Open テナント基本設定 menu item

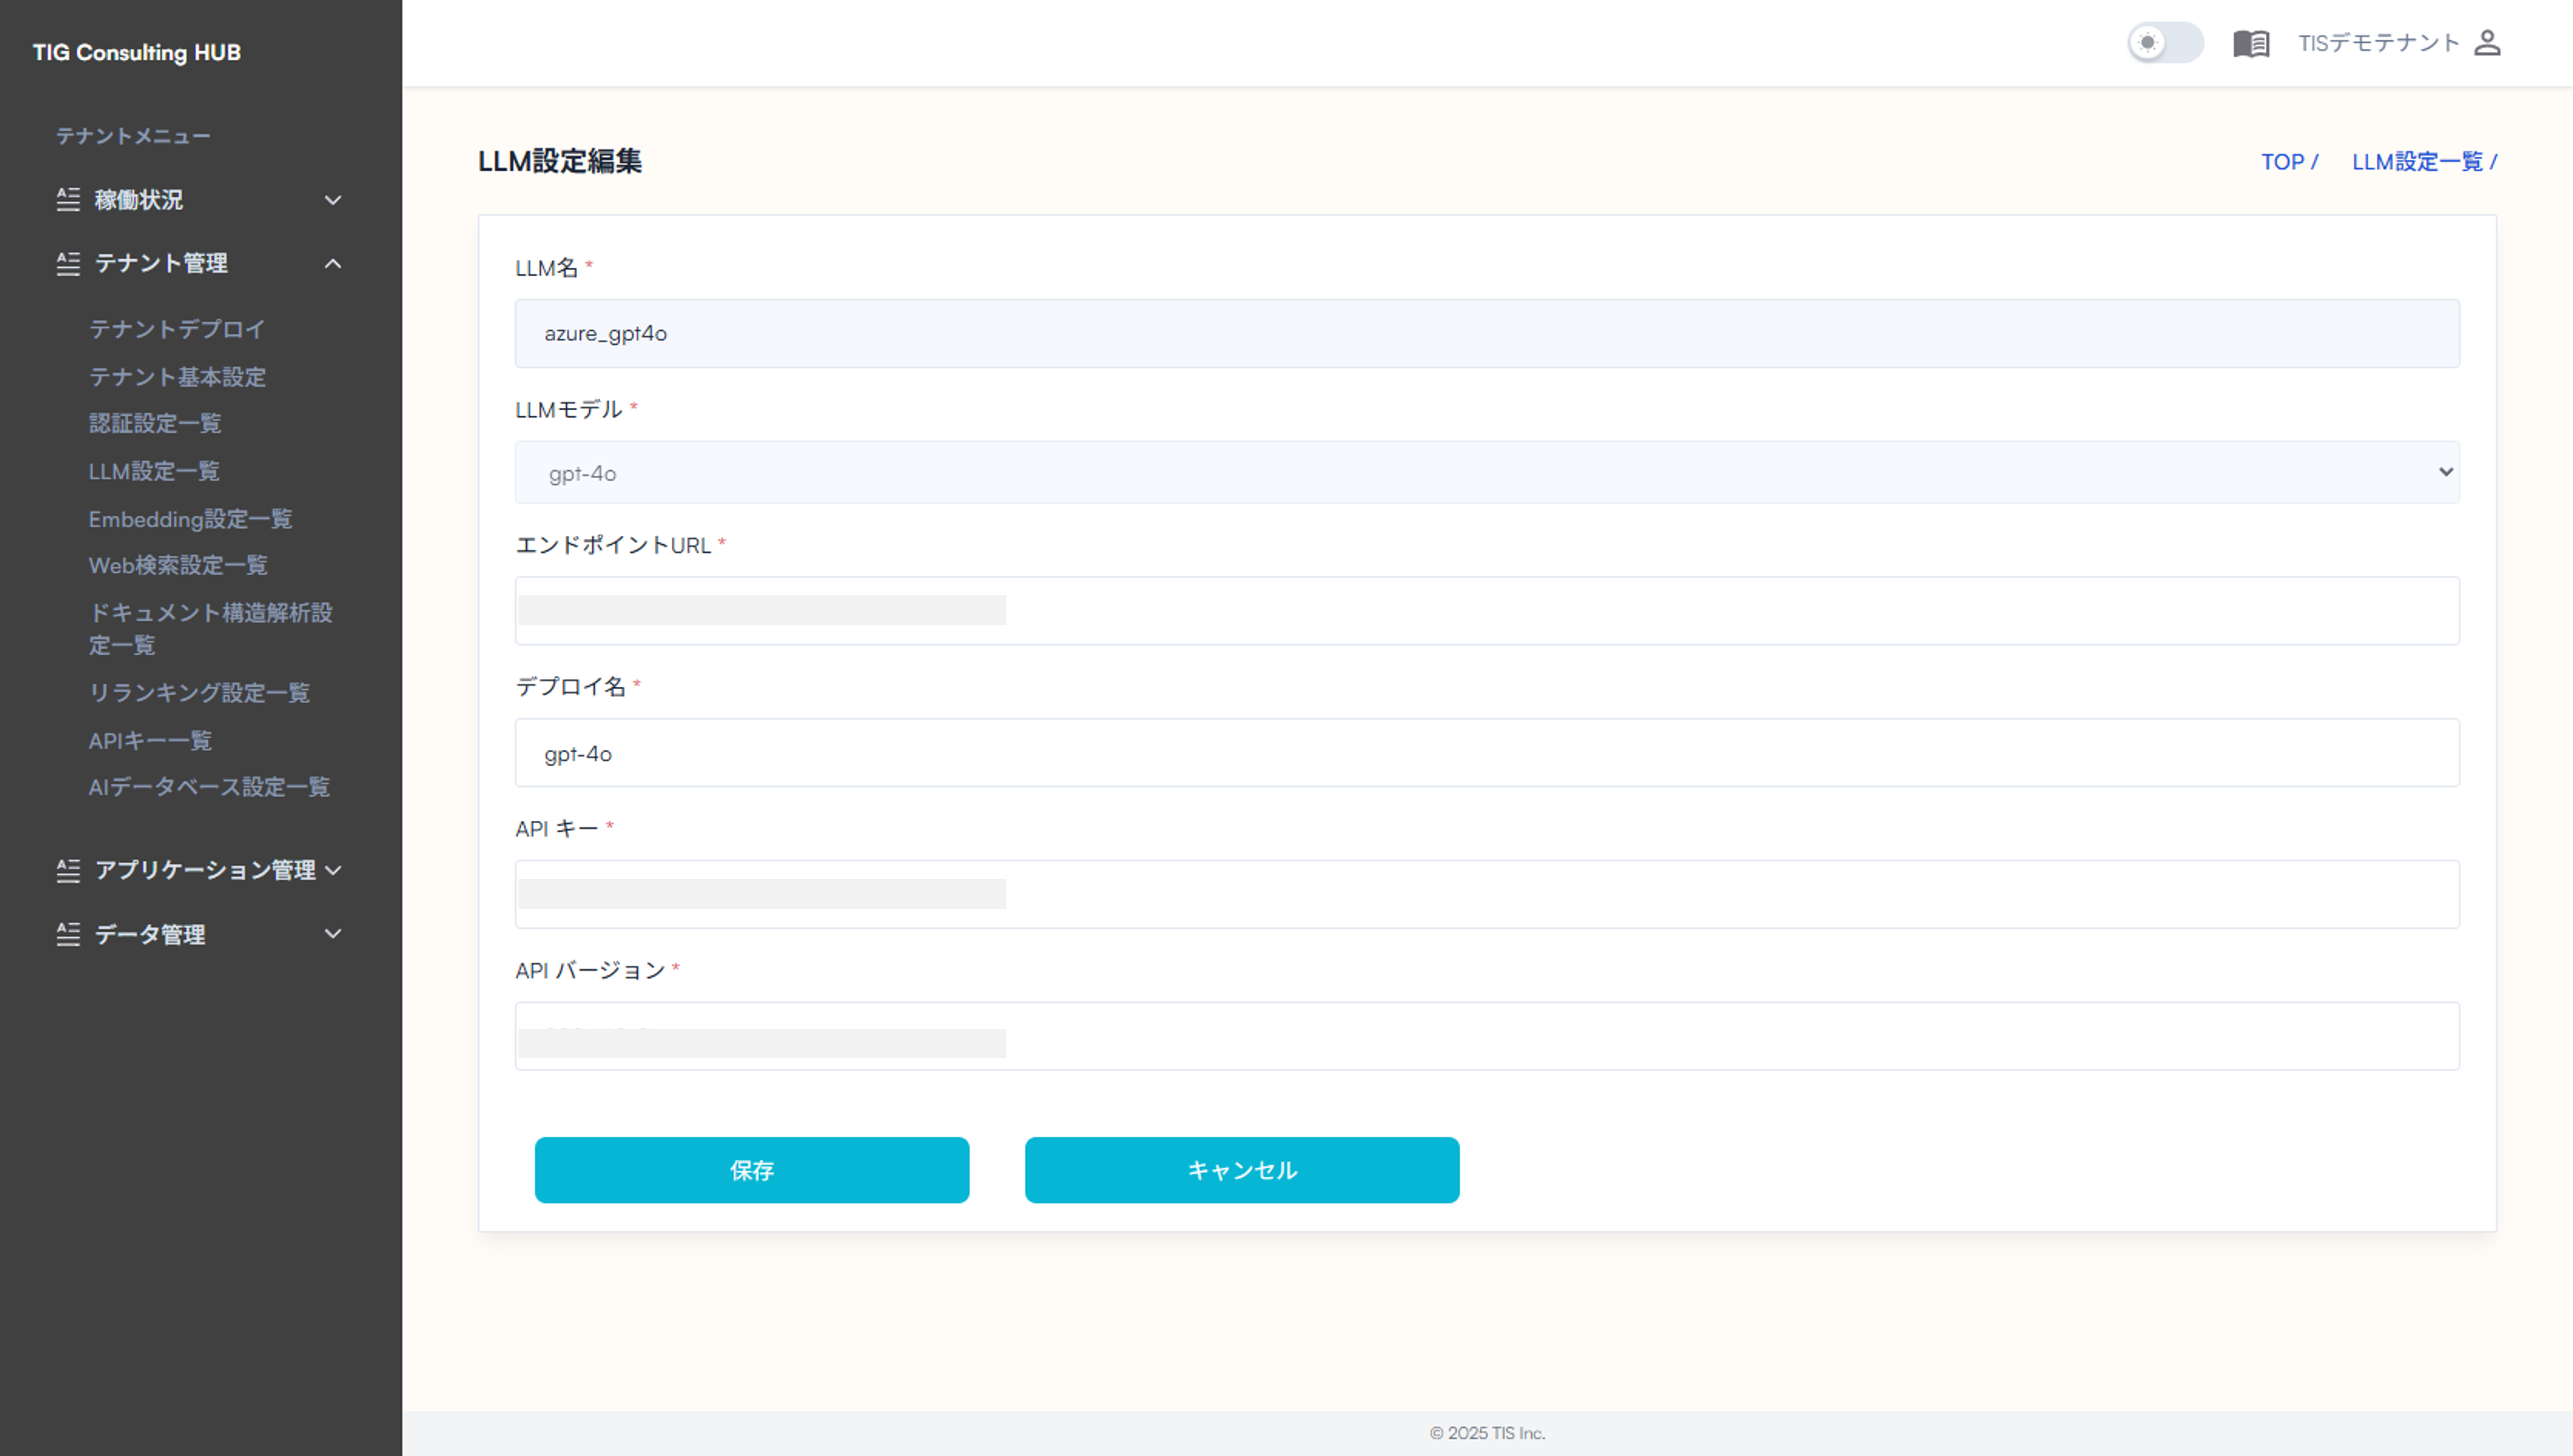(x=177, y=377)
